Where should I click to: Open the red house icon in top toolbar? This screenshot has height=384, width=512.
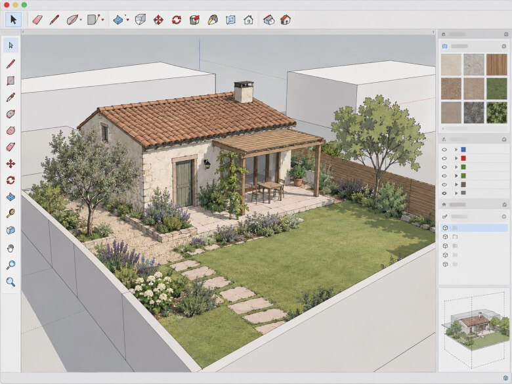pyautogui.click(x=286, y=20)
